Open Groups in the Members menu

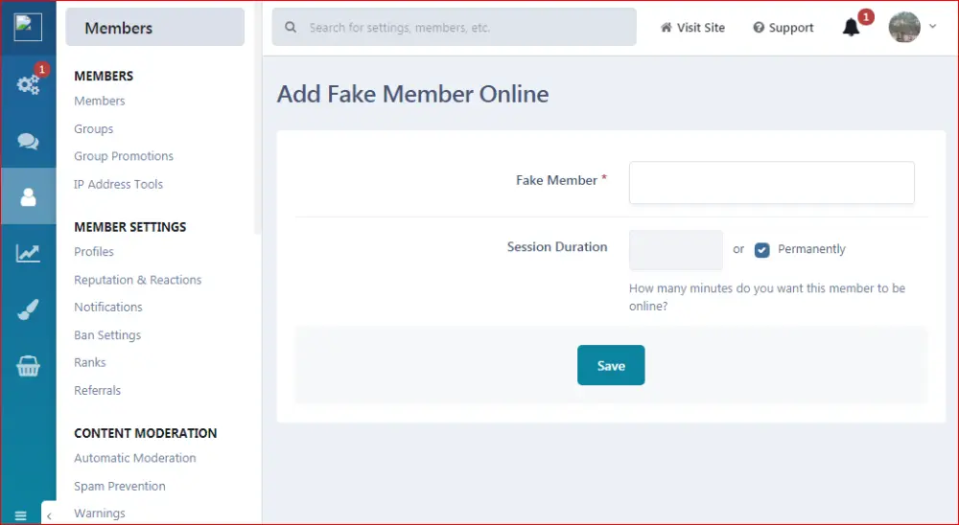[x=94, y=129]
